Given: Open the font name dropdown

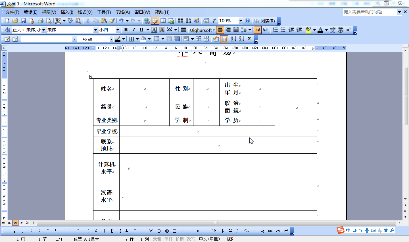Looking at the screenshot, I should point(95,30).
